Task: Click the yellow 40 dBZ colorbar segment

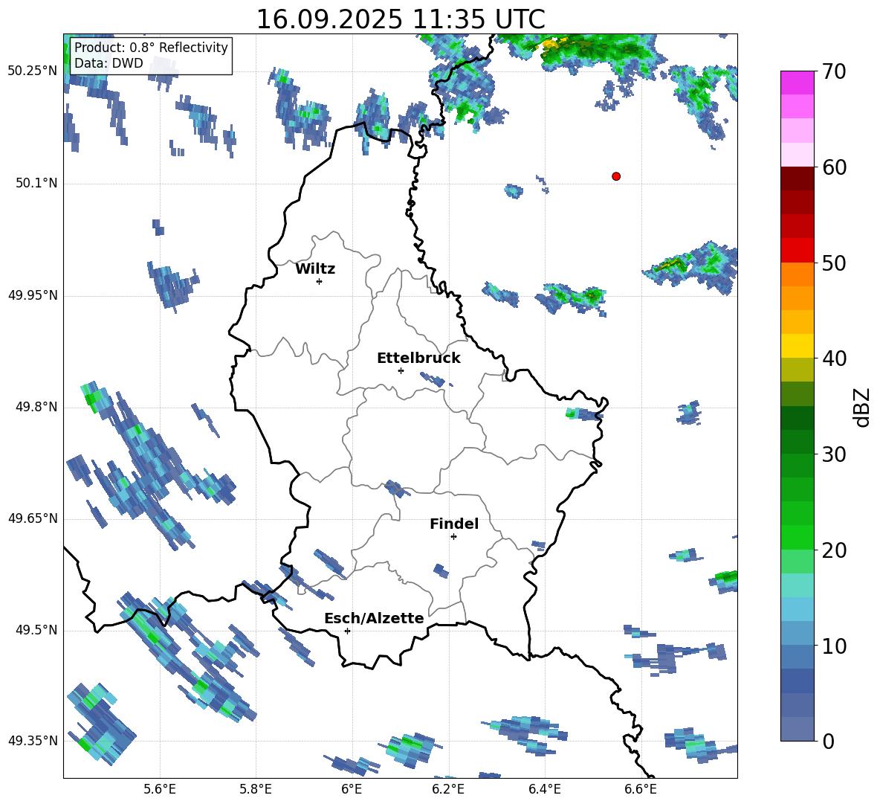Action: 797,346
